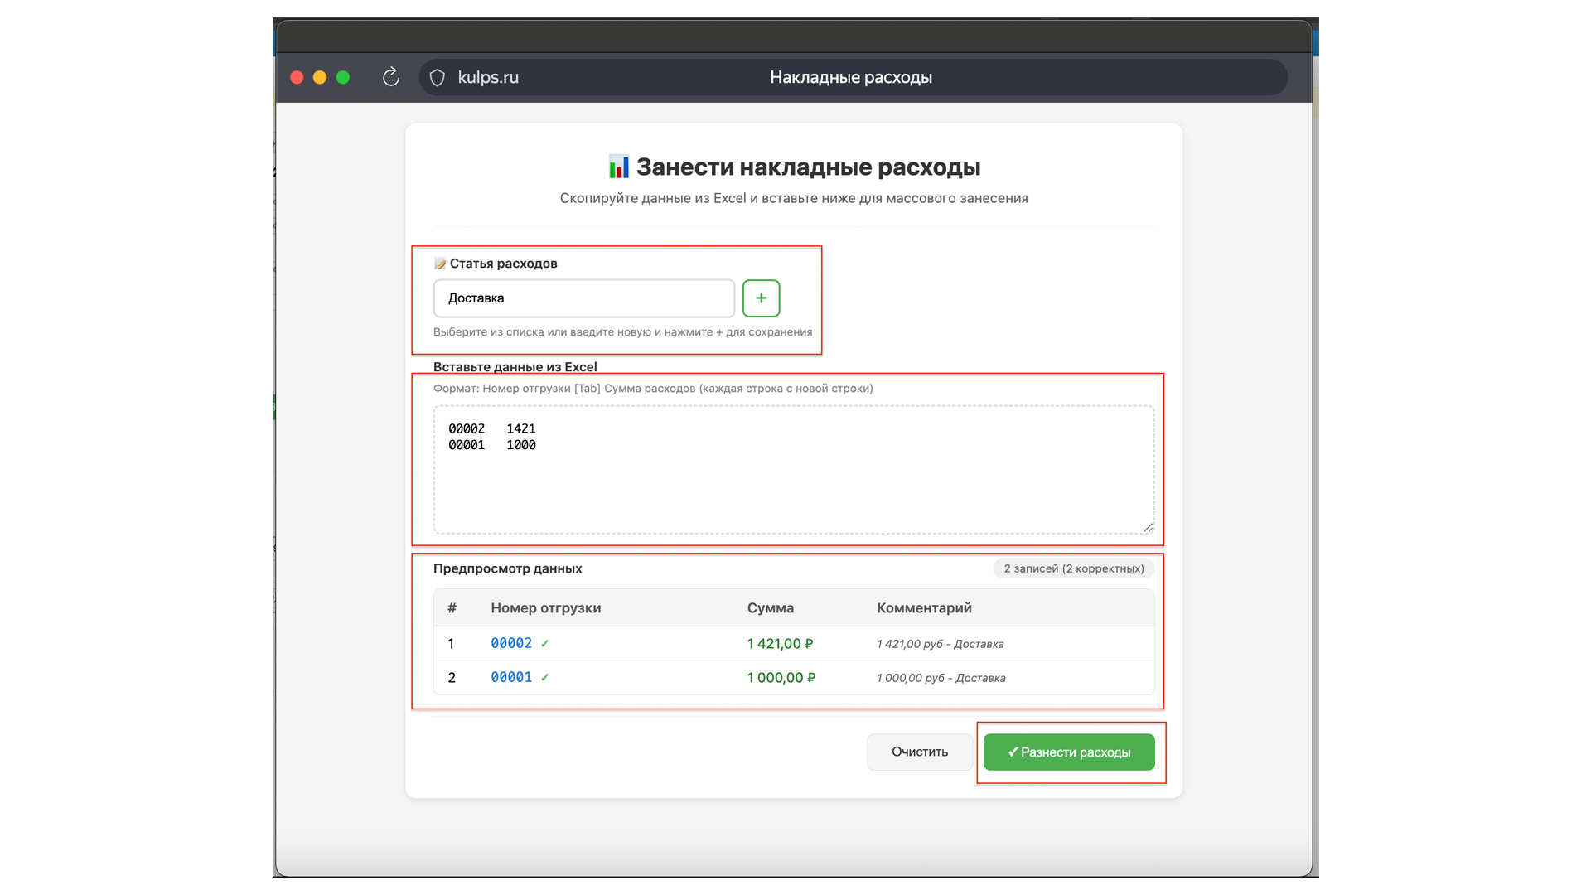Image resolution: width=1591 pixels, height=895 pixels.
Task: Click the Сумма column header
Action: click(770, 607)
